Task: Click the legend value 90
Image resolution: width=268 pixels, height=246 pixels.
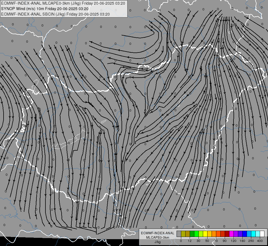Action: 224,241
